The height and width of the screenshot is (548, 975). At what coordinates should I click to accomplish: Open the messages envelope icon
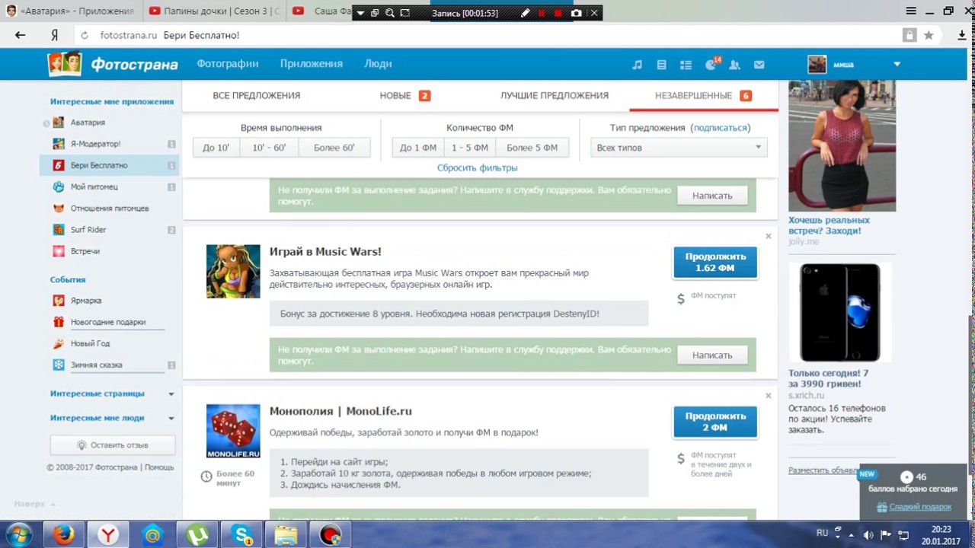click(x=759, y=65)
